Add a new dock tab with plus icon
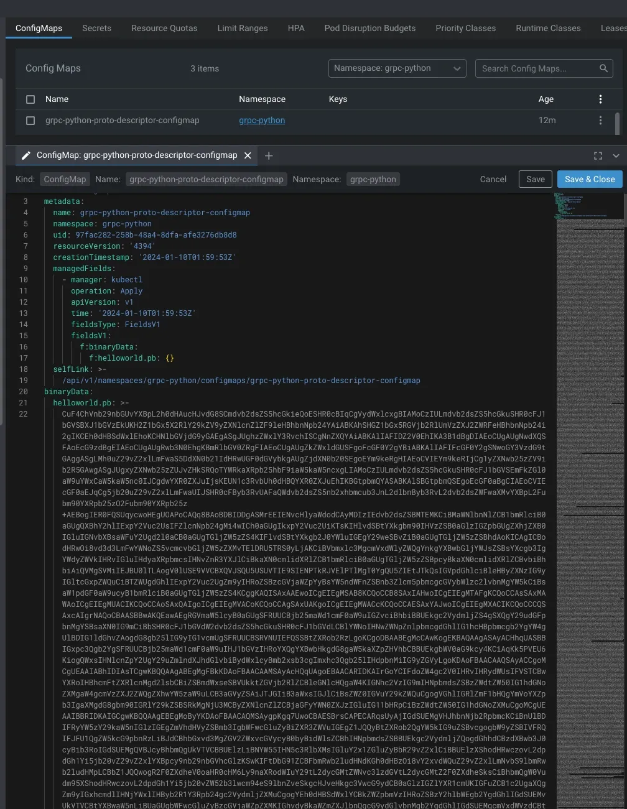 tap(269, 155)
